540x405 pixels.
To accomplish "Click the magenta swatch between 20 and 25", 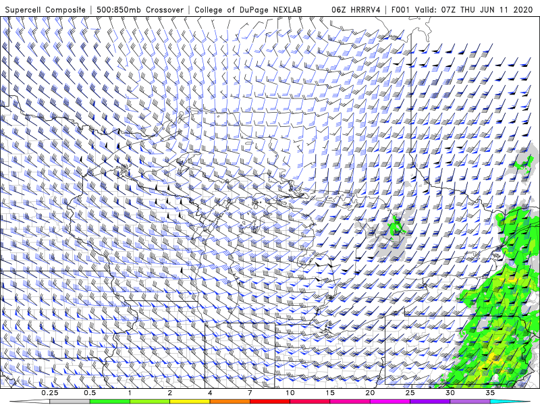I will [x=390, y=402].
